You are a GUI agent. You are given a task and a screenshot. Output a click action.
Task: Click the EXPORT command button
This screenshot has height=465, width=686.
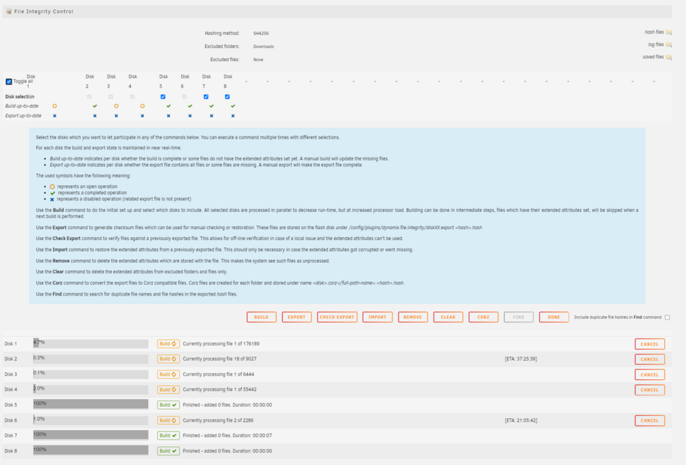coord(296,317)
